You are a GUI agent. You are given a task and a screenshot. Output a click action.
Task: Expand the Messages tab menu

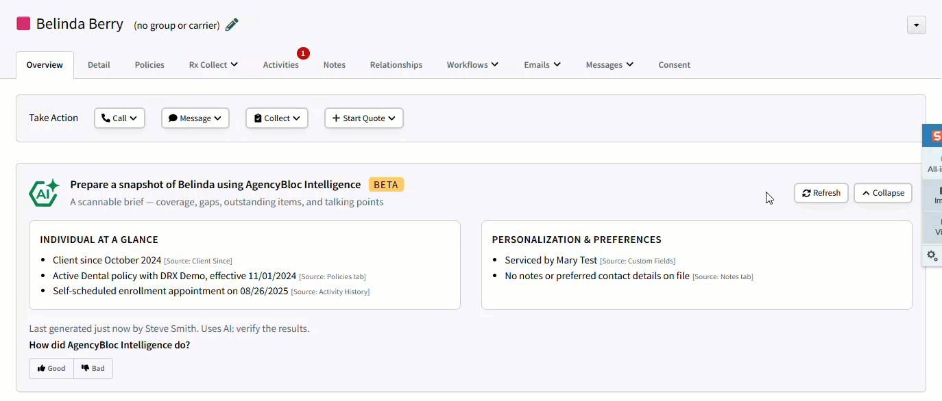tap(609, 65)
